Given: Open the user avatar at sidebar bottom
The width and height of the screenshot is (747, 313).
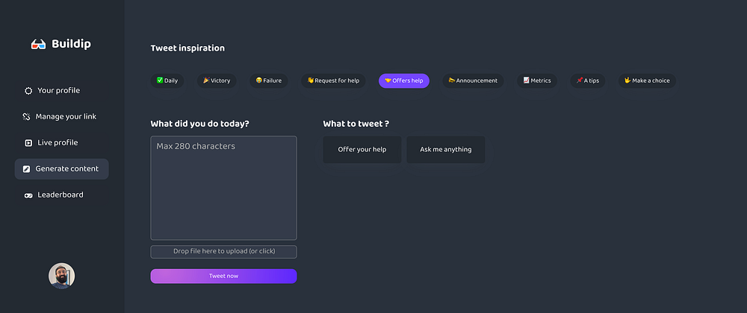Looking at the screenshot, I should tap(61, 276).
